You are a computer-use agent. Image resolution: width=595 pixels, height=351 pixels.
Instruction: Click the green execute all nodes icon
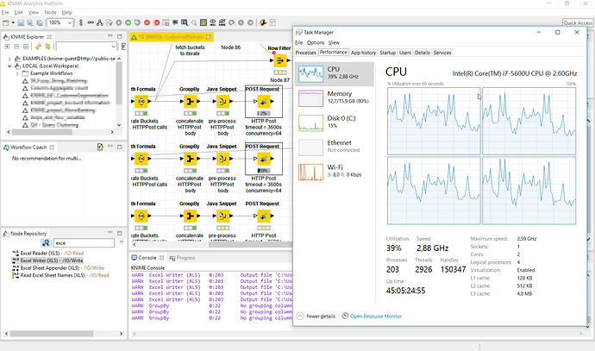click(128, 22)
